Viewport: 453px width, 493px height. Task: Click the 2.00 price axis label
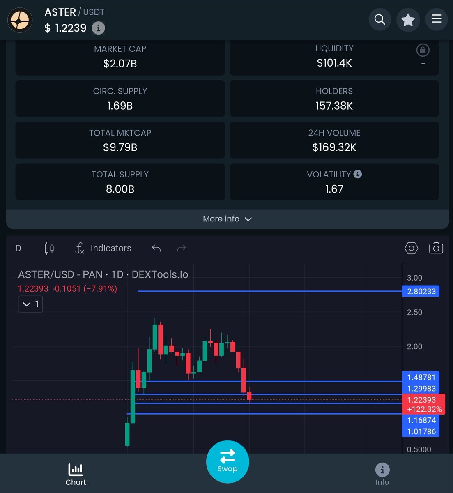click(x=414, y=347)
